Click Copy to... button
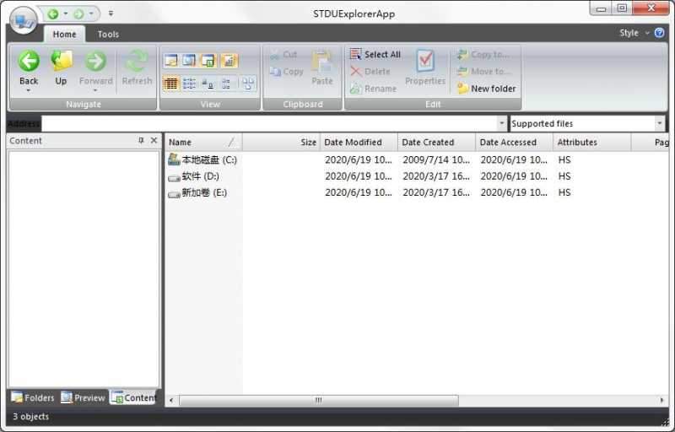Image resolution: width=675 pixels, height=432 pixels. tap(483, 55)
